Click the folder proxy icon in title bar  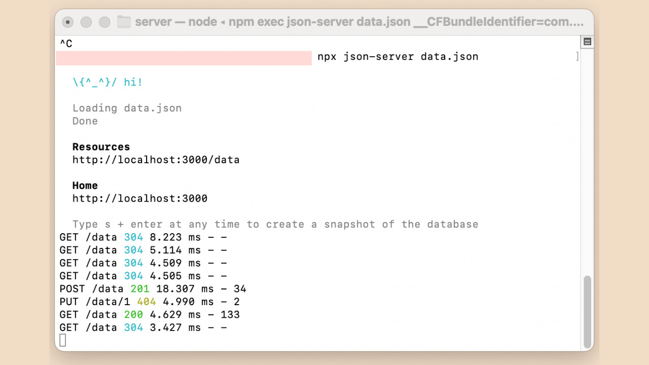pos(124,22)
